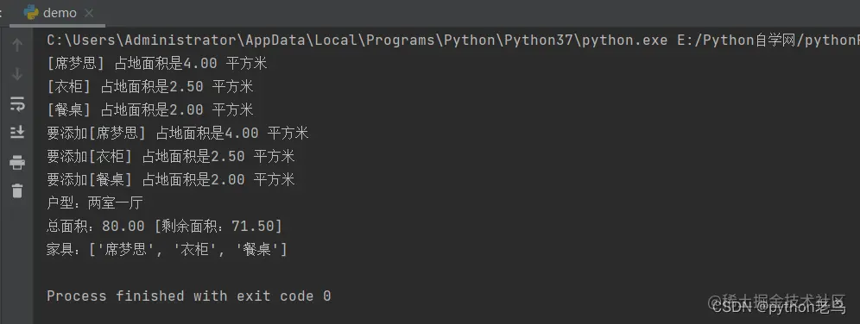Click the line [衣柜] 占地面积是2.50 平方米

pos(150,86)
